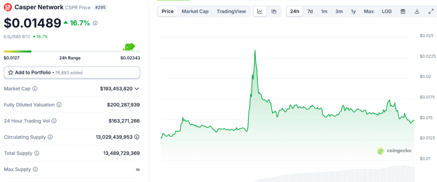The image size is (437, 182).
Task: Select the 1m time range
Action: [x=324, y=12]
